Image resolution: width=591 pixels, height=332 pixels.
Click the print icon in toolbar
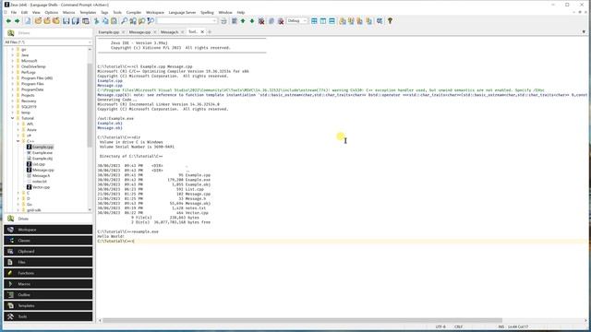click(223, 21)
